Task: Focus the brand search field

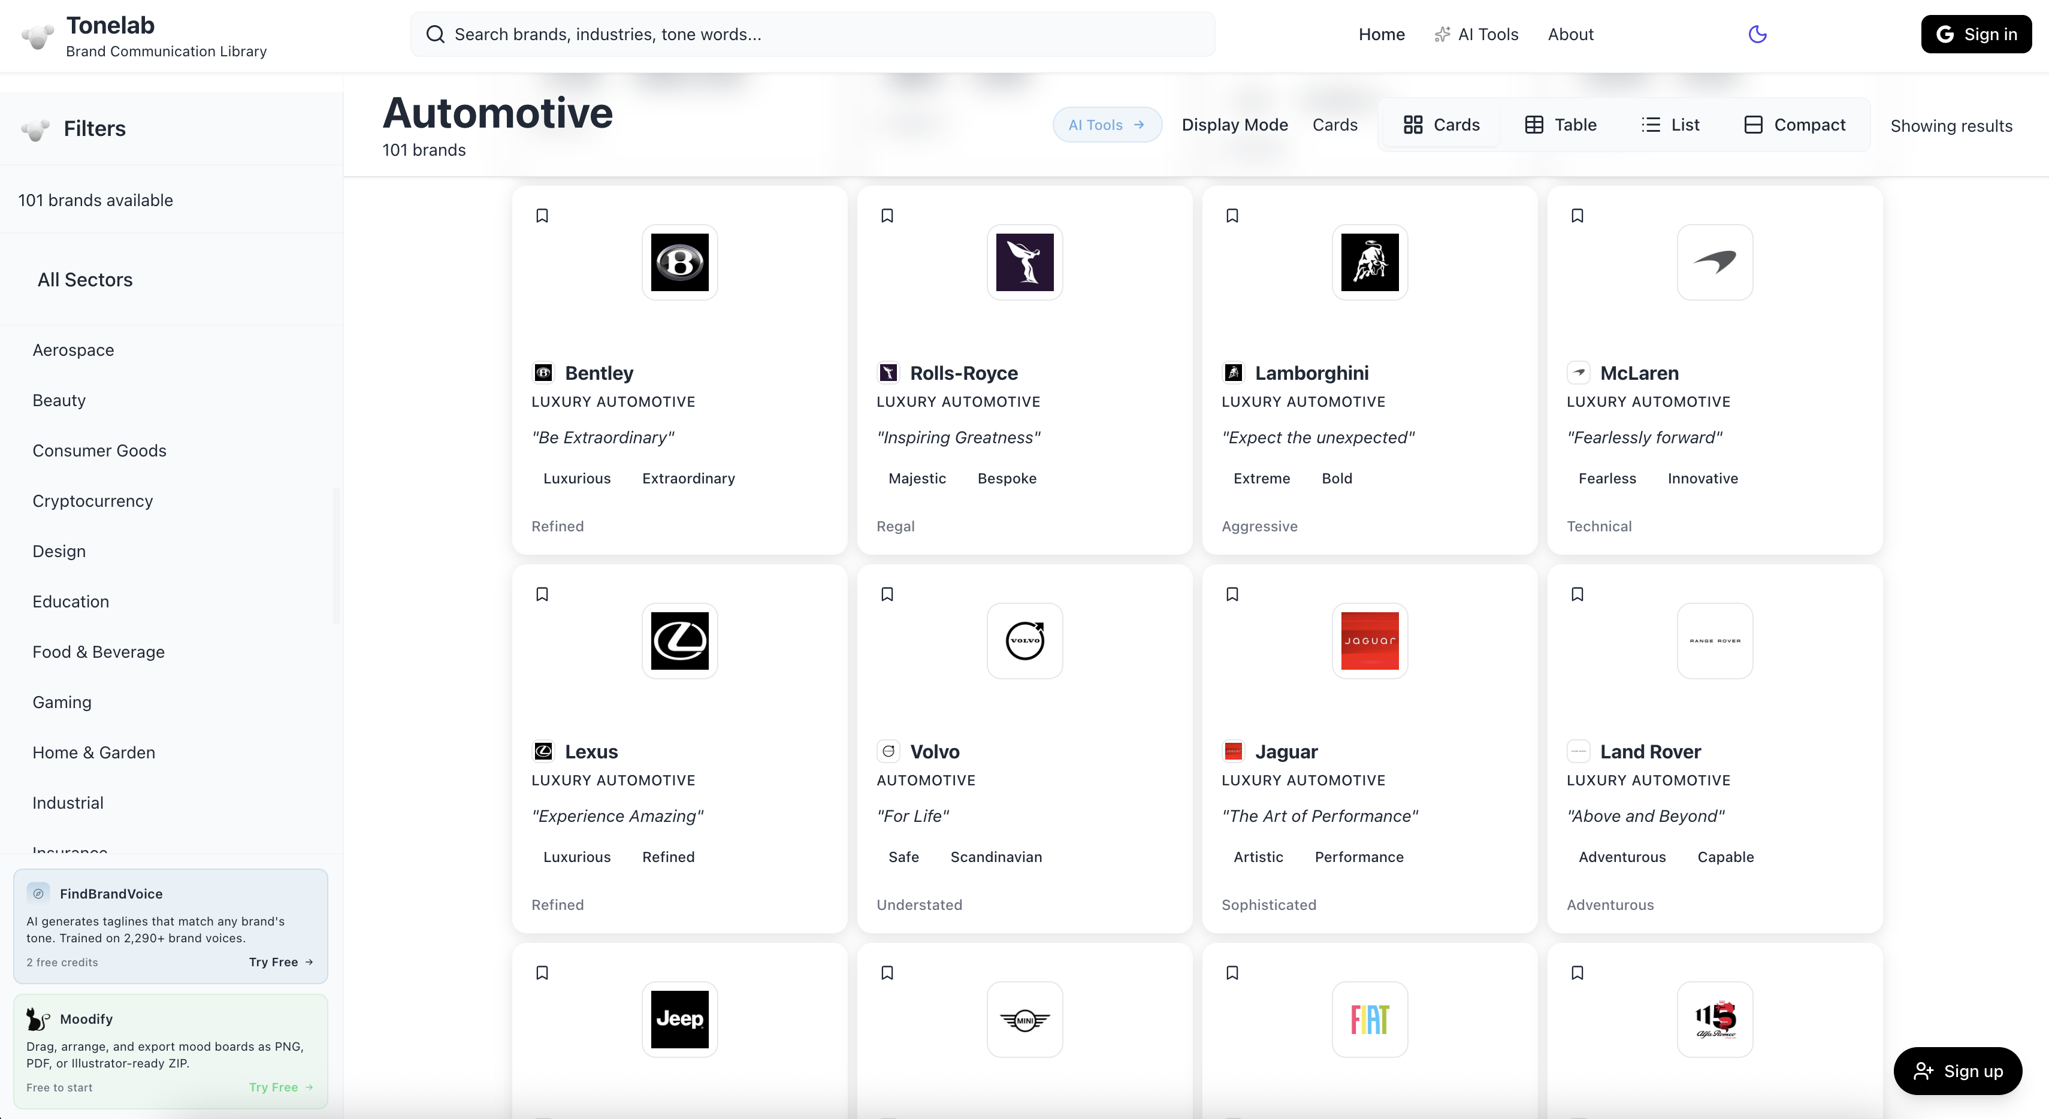Action: click(812, 34)
